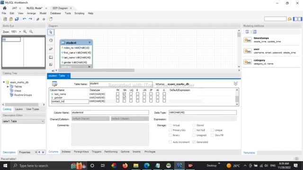Open the Scripting menu
Viewport: 303px width, 170px height.
coord(80,13)
